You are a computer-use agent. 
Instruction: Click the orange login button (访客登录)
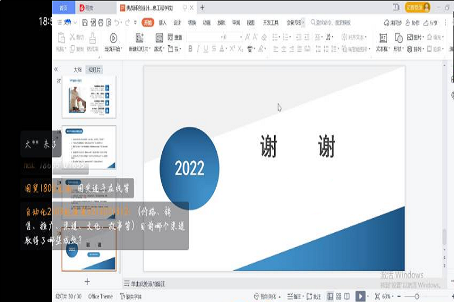click(418, 7)
